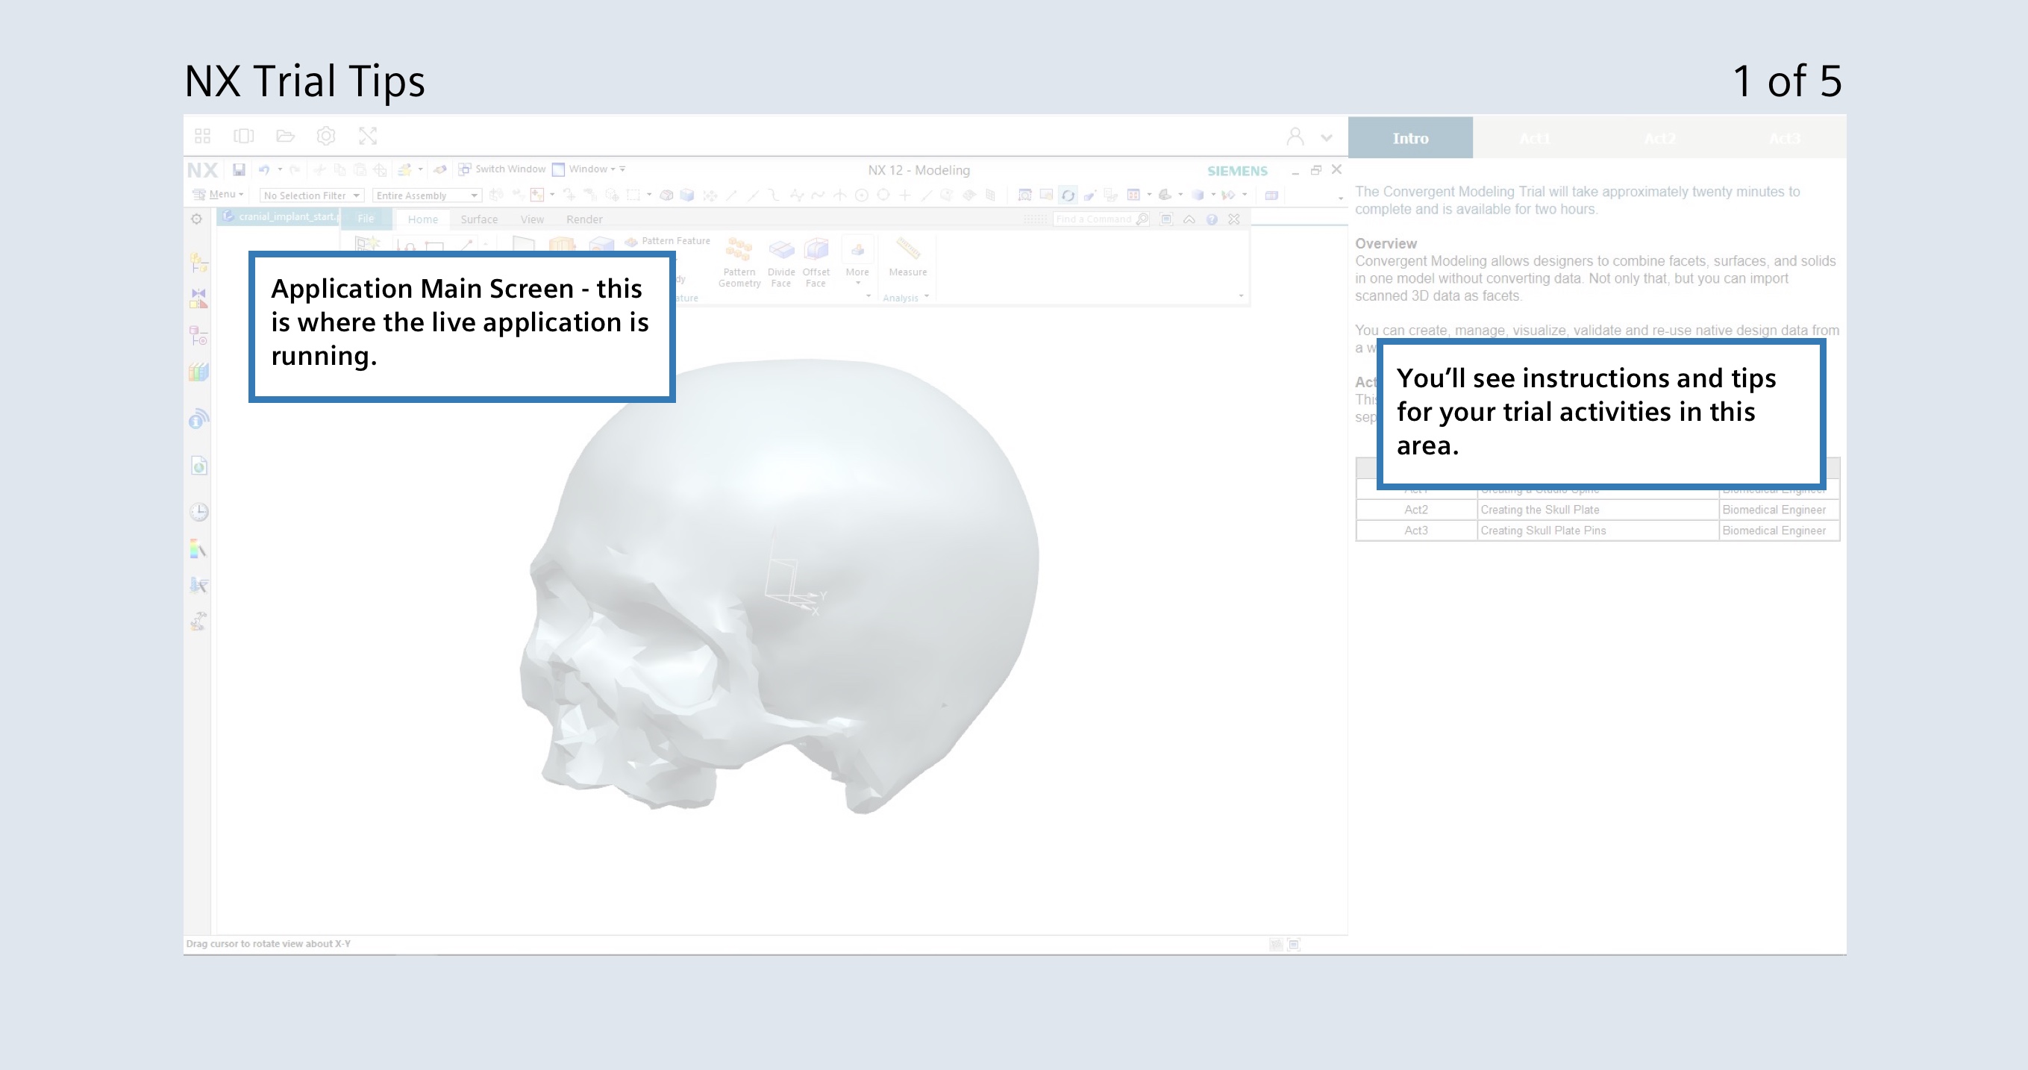Switch to the Home ribbon tab

click(x=423, y=219)
